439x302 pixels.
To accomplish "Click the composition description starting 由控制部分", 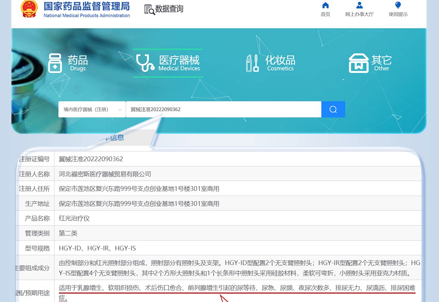I will (240, 268).
